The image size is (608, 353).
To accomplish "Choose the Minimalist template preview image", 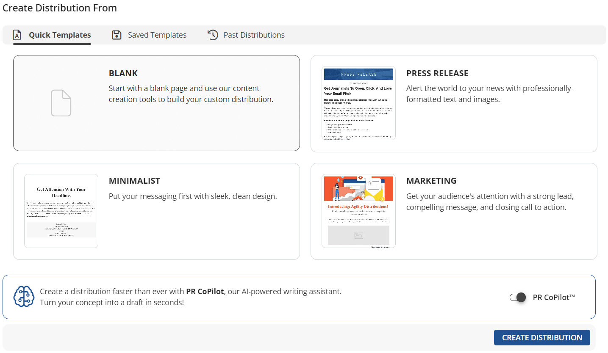I will pyautogui.click(x=61, y=211).
